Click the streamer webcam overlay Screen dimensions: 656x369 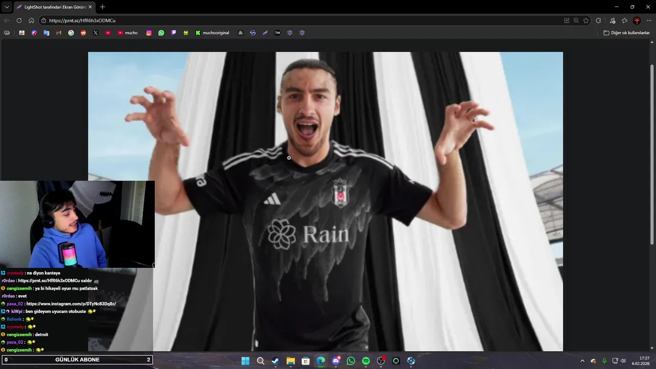[77, 224]
